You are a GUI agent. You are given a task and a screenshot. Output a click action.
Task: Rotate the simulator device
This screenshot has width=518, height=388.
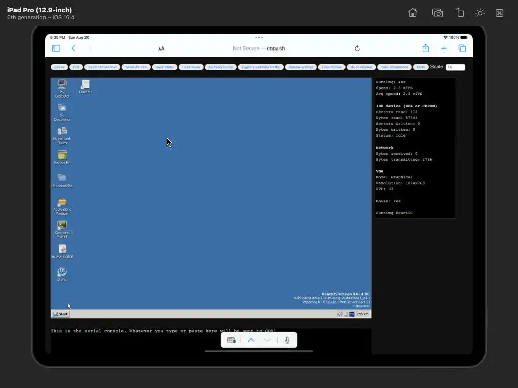[x=460, y=13]
